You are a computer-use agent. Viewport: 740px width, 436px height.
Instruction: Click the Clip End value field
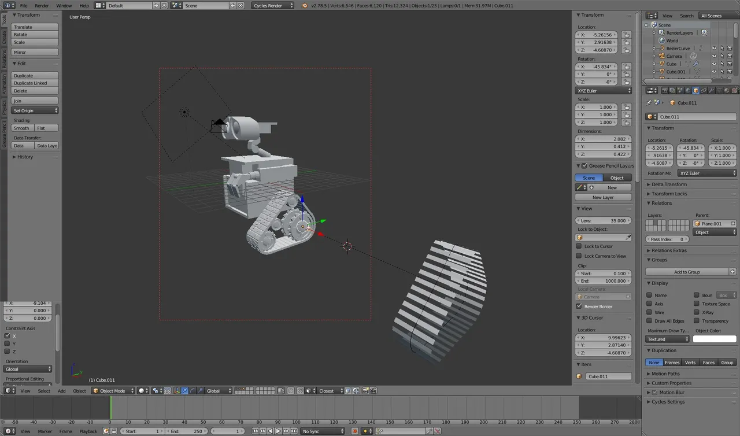(x=604, y=281)
